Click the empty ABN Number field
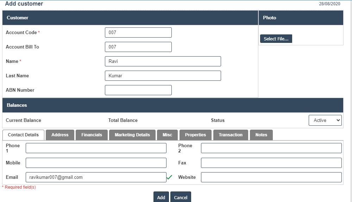Image resolution: width=352 pixels, height=202 pixels. tap(138, 90)
